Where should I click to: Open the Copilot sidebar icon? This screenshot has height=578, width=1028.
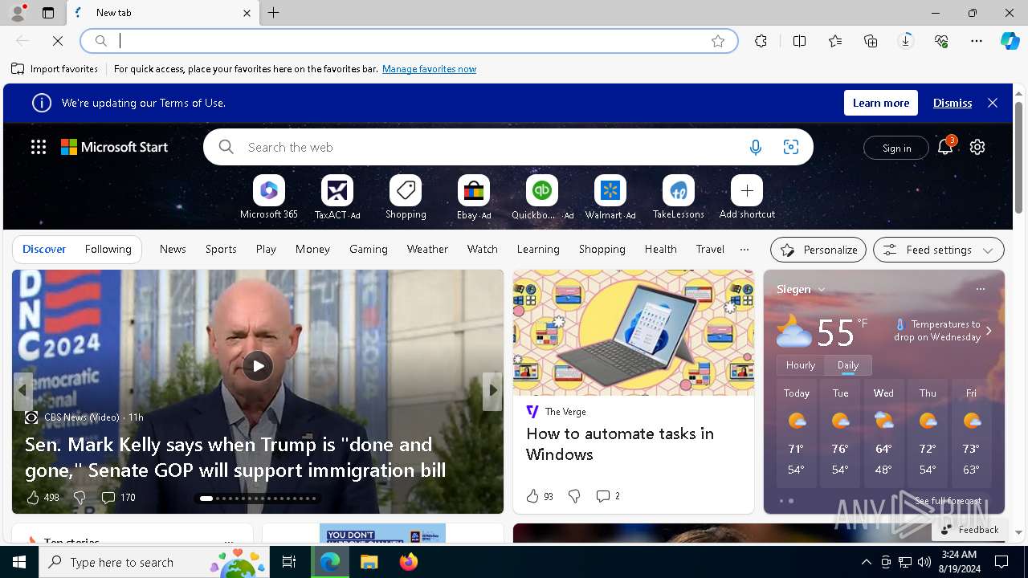(1010, 41)
